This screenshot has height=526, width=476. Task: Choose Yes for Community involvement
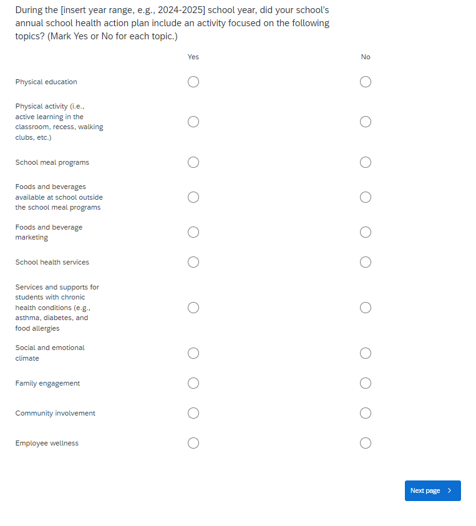click(x=193, y=413)
